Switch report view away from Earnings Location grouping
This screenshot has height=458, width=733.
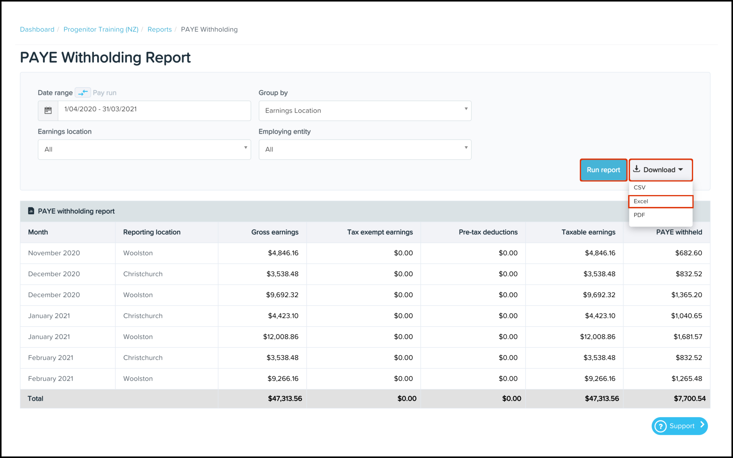(365, 111)
